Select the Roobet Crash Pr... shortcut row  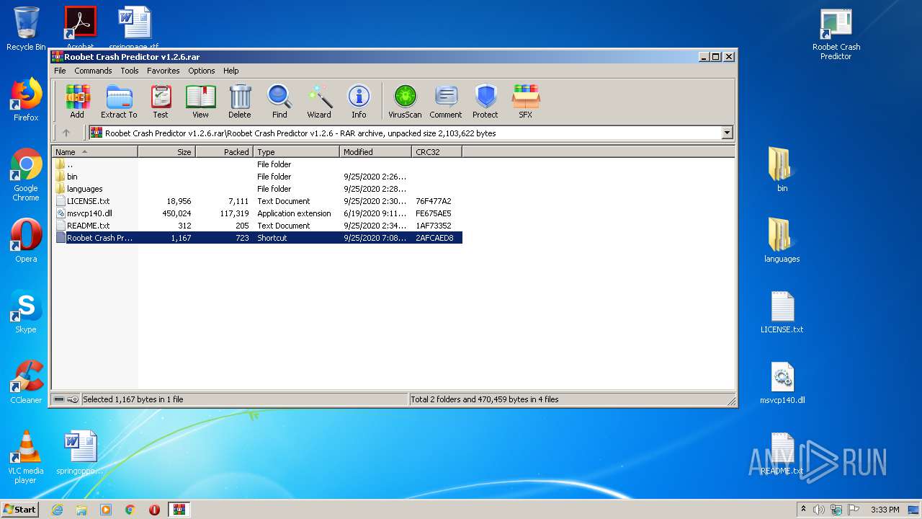click(x=258, y=238)
